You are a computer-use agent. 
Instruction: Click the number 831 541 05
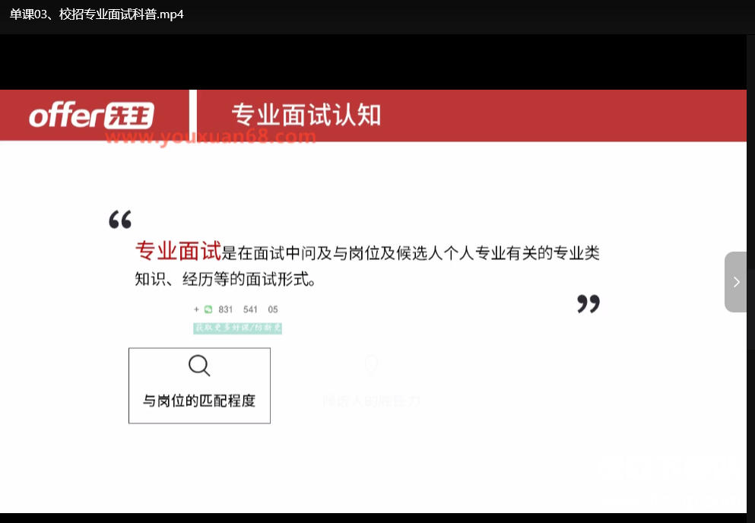coord(248,309)
